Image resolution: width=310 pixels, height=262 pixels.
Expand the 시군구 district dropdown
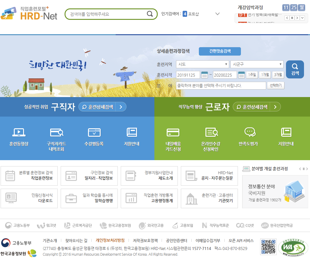(x=257, y=64)
